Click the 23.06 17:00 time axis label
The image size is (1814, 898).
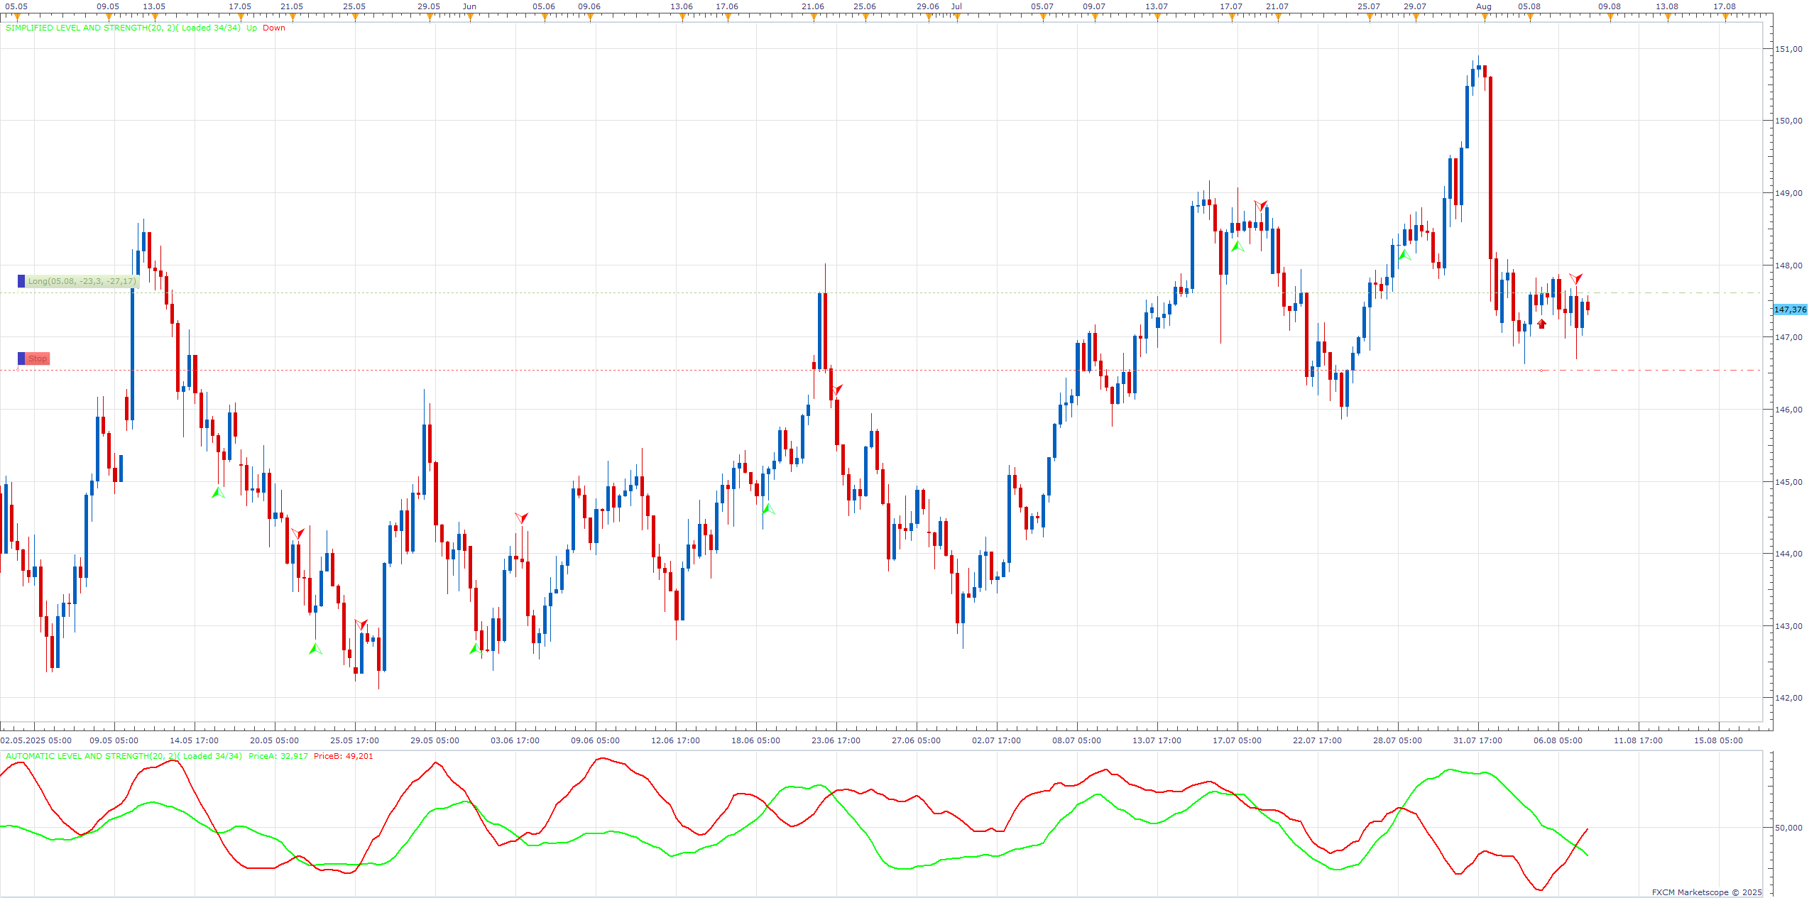pyautogui.click(x=836, y=740)
